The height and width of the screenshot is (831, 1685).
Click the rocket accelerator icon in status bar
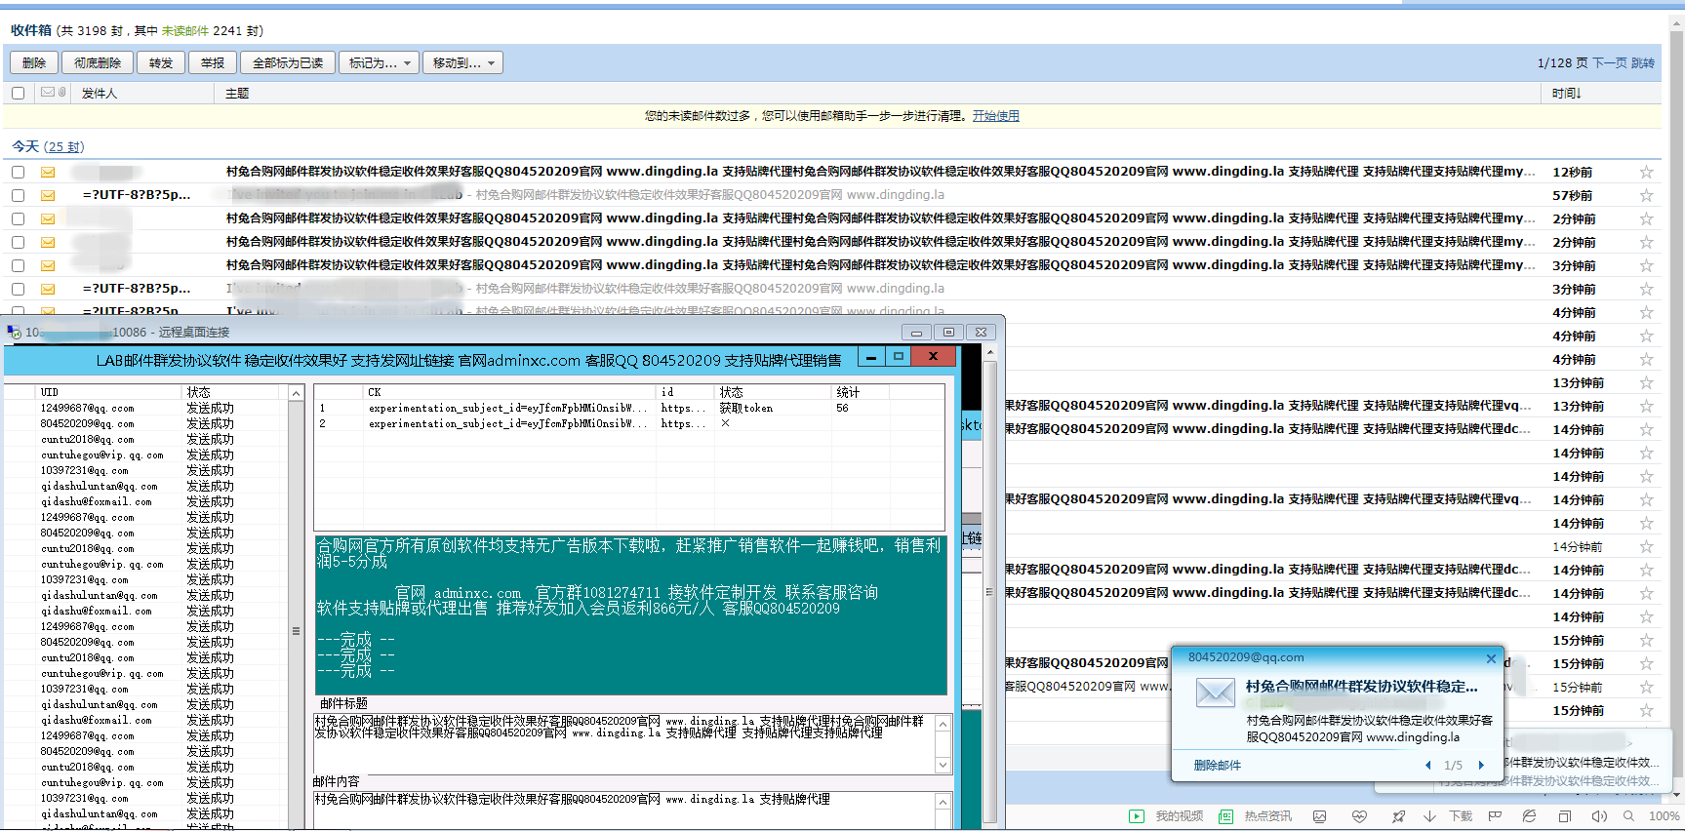1398,816
